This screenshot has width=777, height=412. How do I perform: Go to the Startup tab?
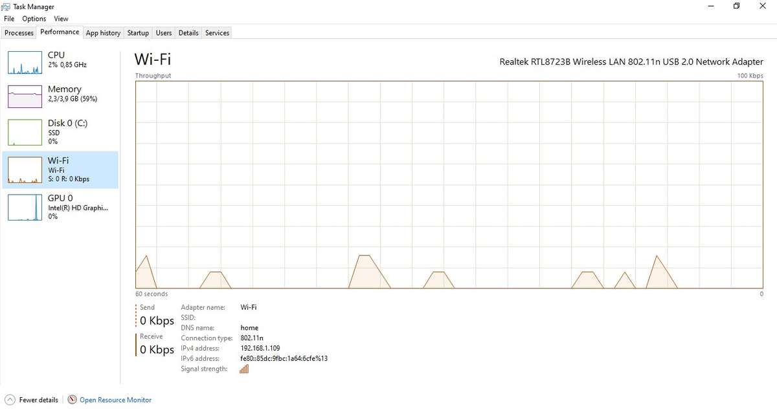pos(138,33)
